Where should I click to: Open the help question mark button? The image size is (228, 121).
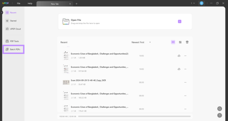pyautogui.click(x=220, y=115)
